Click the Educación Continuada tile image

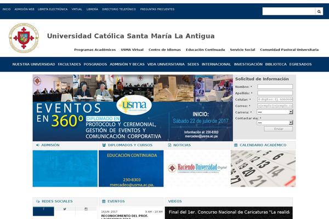coord(131,169)
